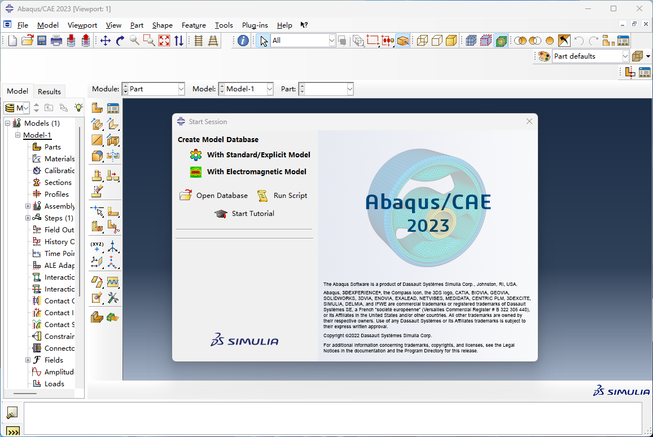Create database With Standard/Explicit Model
Screen dimensions: 653x437
pos(258,155)
